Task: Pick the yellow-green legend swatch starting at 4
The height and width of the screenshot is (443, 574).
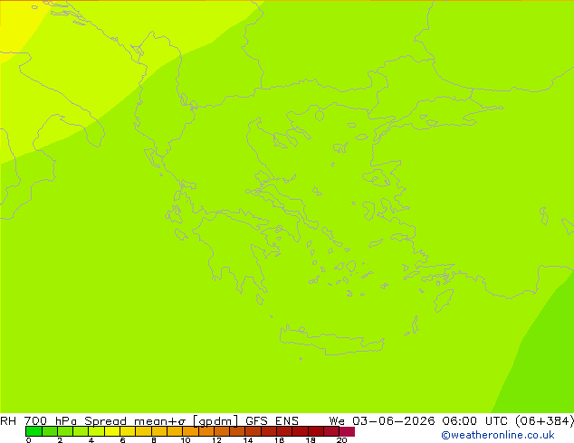Action: [x=96, y=431]
